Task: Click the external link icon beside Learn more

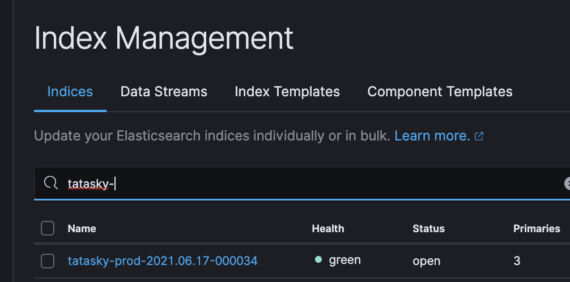Action: point(479,136)
